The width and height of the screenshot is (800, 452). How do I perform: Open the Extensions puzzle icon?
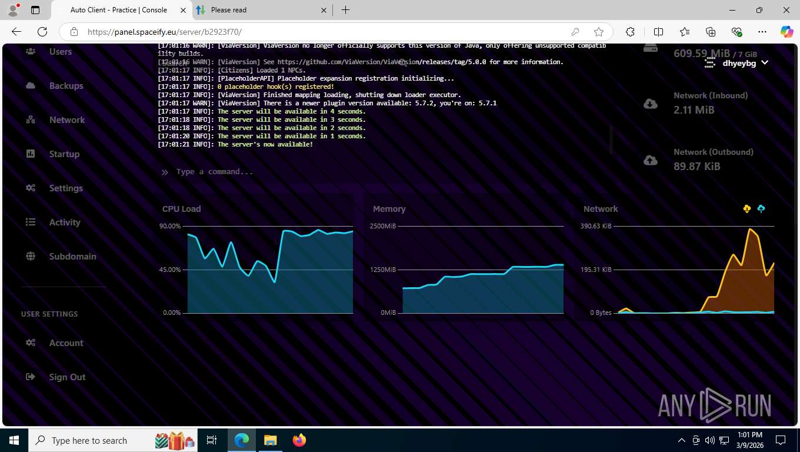[x=630, y=32]
